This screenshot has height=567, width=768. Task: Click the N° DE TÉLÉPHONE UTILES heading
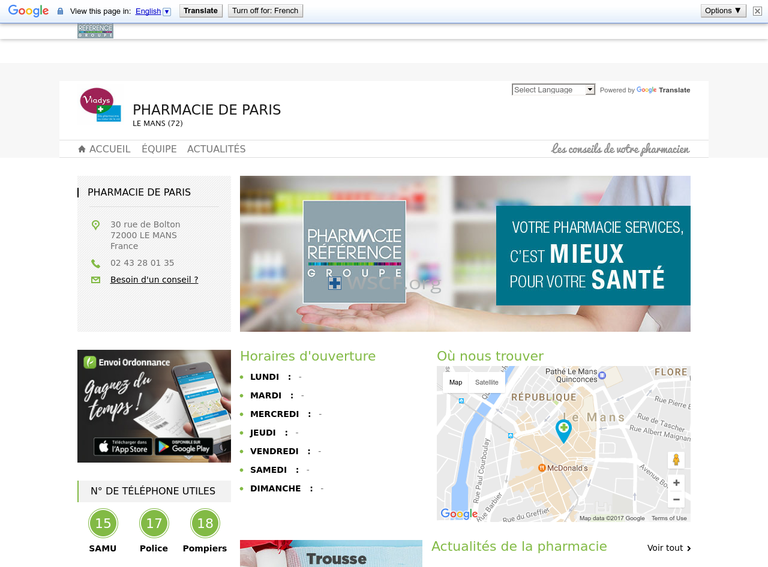pos(153,491)
